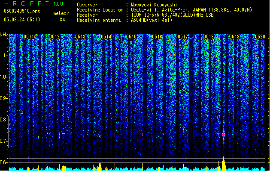Click the 0516 time marker
The image size is (270, 171).
157,37
